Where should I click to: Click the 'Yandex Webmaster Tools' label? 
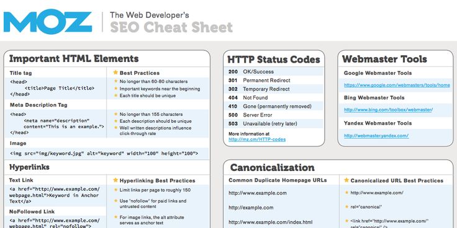click(378, 123)
